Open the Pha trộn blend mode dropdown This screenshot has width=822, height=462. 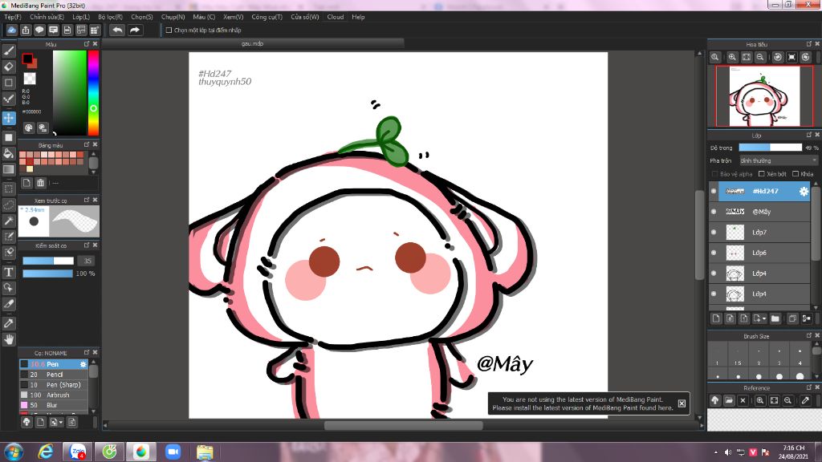(779, 160)
